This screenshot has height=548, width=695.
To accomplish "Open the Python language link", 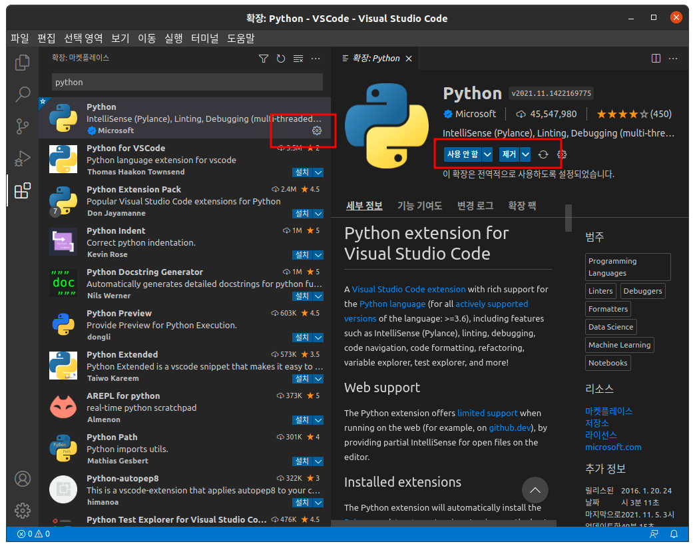I will click(392, 304).
